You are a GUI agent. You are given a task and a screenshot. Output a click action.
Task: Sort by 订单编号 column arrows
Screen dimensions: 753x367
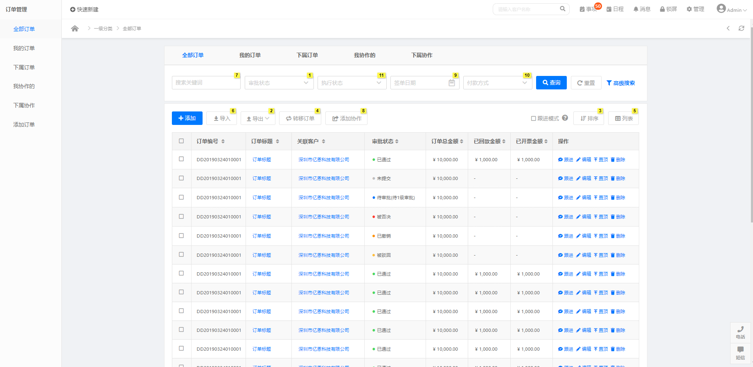tap(223, 141)
